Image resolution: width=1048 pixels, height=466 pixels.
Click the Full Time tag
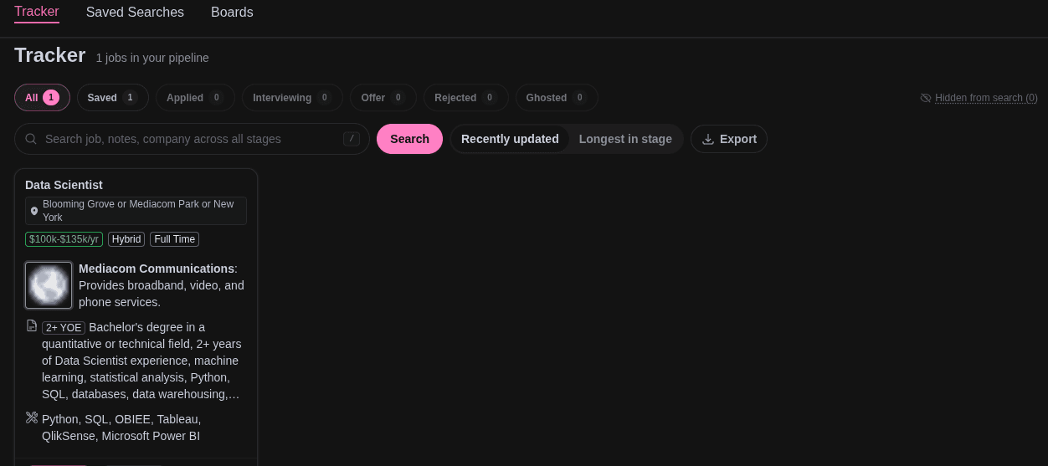click(174, 239)
